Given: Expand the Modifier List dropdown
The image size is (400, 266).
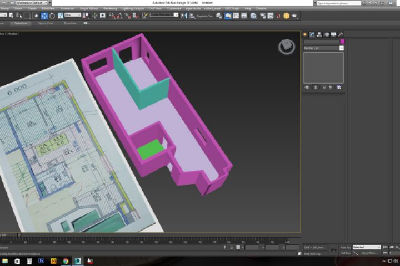Looking at the screenshot, I should pyautogui.click(x=341, y=48).
